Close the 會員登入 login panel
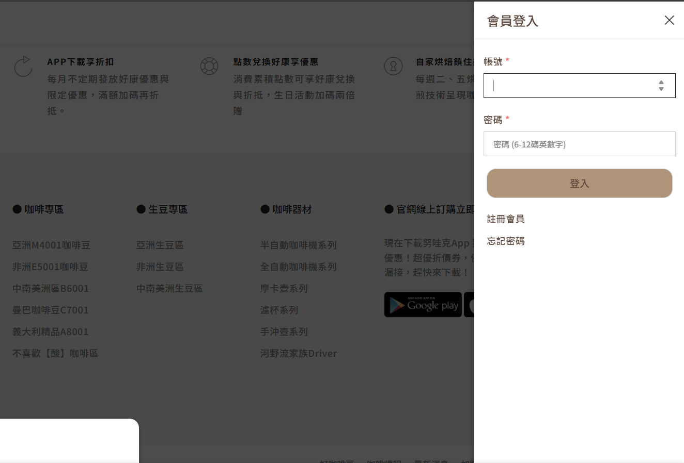Screen dimensions: 684x463 pyautogui.click(x=669, y=20)
